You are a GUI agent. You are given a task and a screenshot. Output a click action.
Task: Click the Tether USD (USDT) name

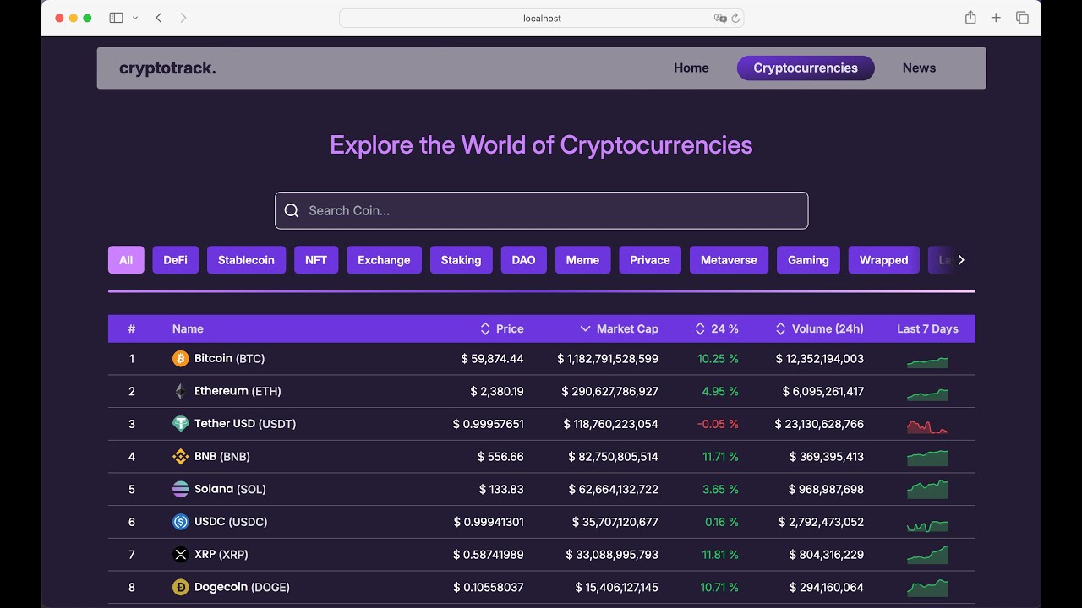[x=245, y=424]
